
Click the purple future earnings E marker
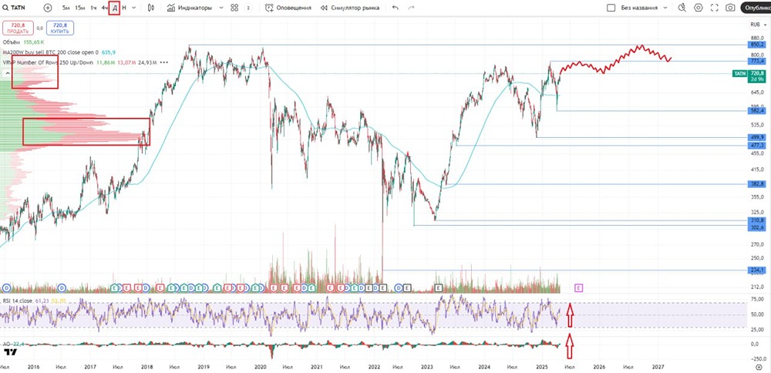click(x=579, y=287)
